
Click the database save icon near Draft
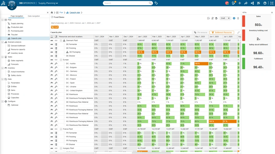217,18
